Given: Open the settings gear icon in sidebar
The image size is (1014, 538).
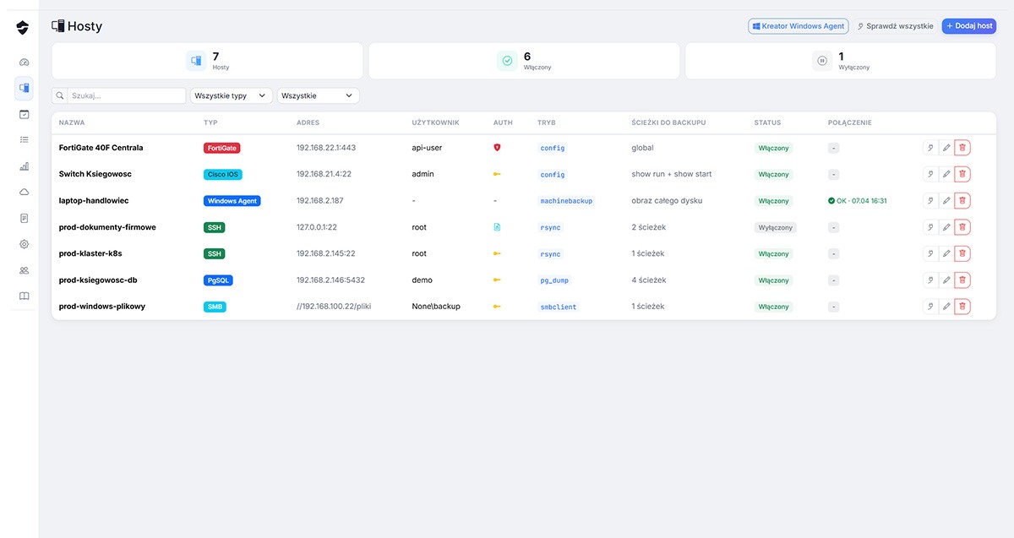Looking at the screenshot, I should tap(24, 244).
